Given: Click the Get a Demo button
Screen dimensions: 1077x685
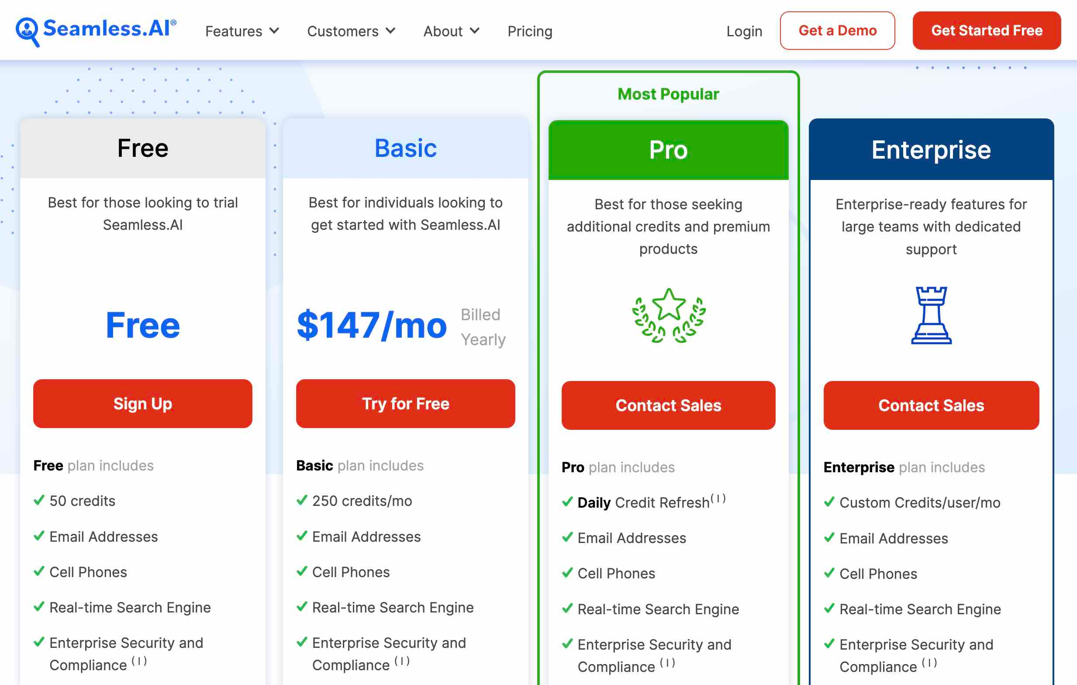Looking at the screenshot, I should click(x=837, y=31).
